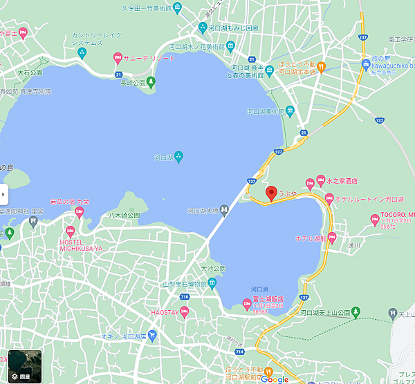Click the 大石公園 park label
Viewport: 415px width, 384px height.
point(30,73)
